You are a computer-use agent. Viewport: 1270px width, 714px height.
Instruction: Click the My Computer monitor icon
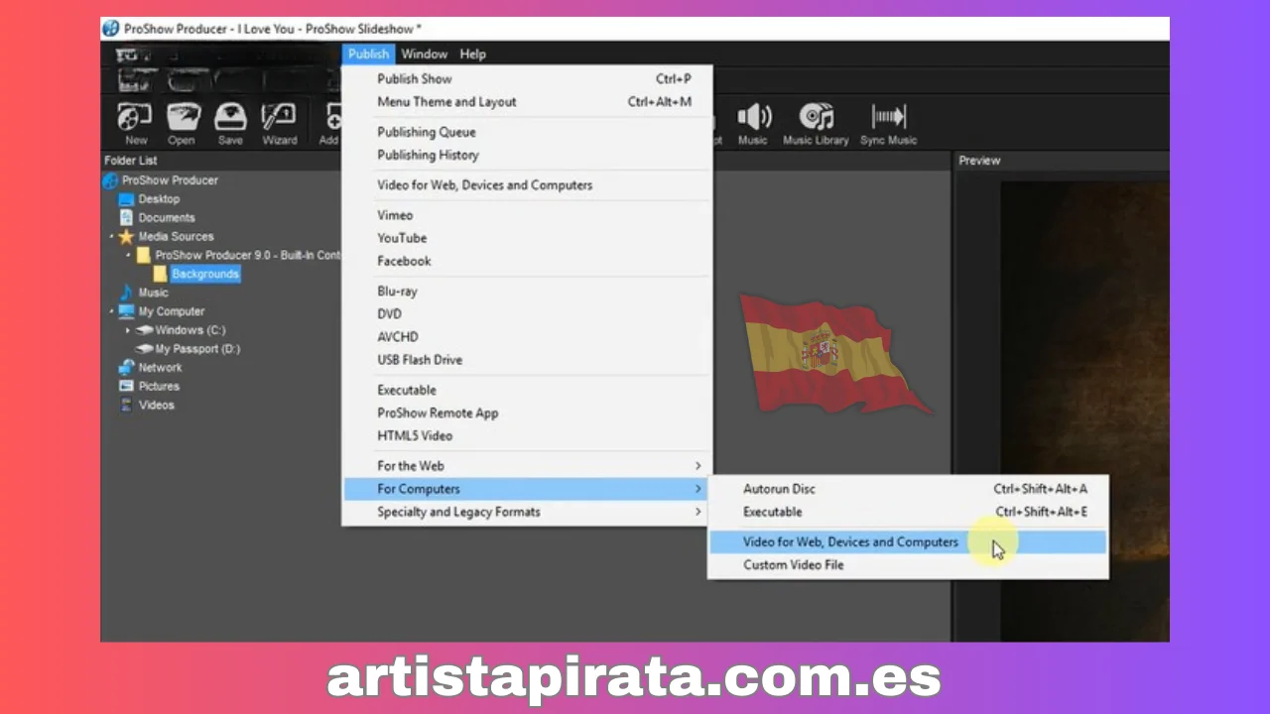point(126,311)
